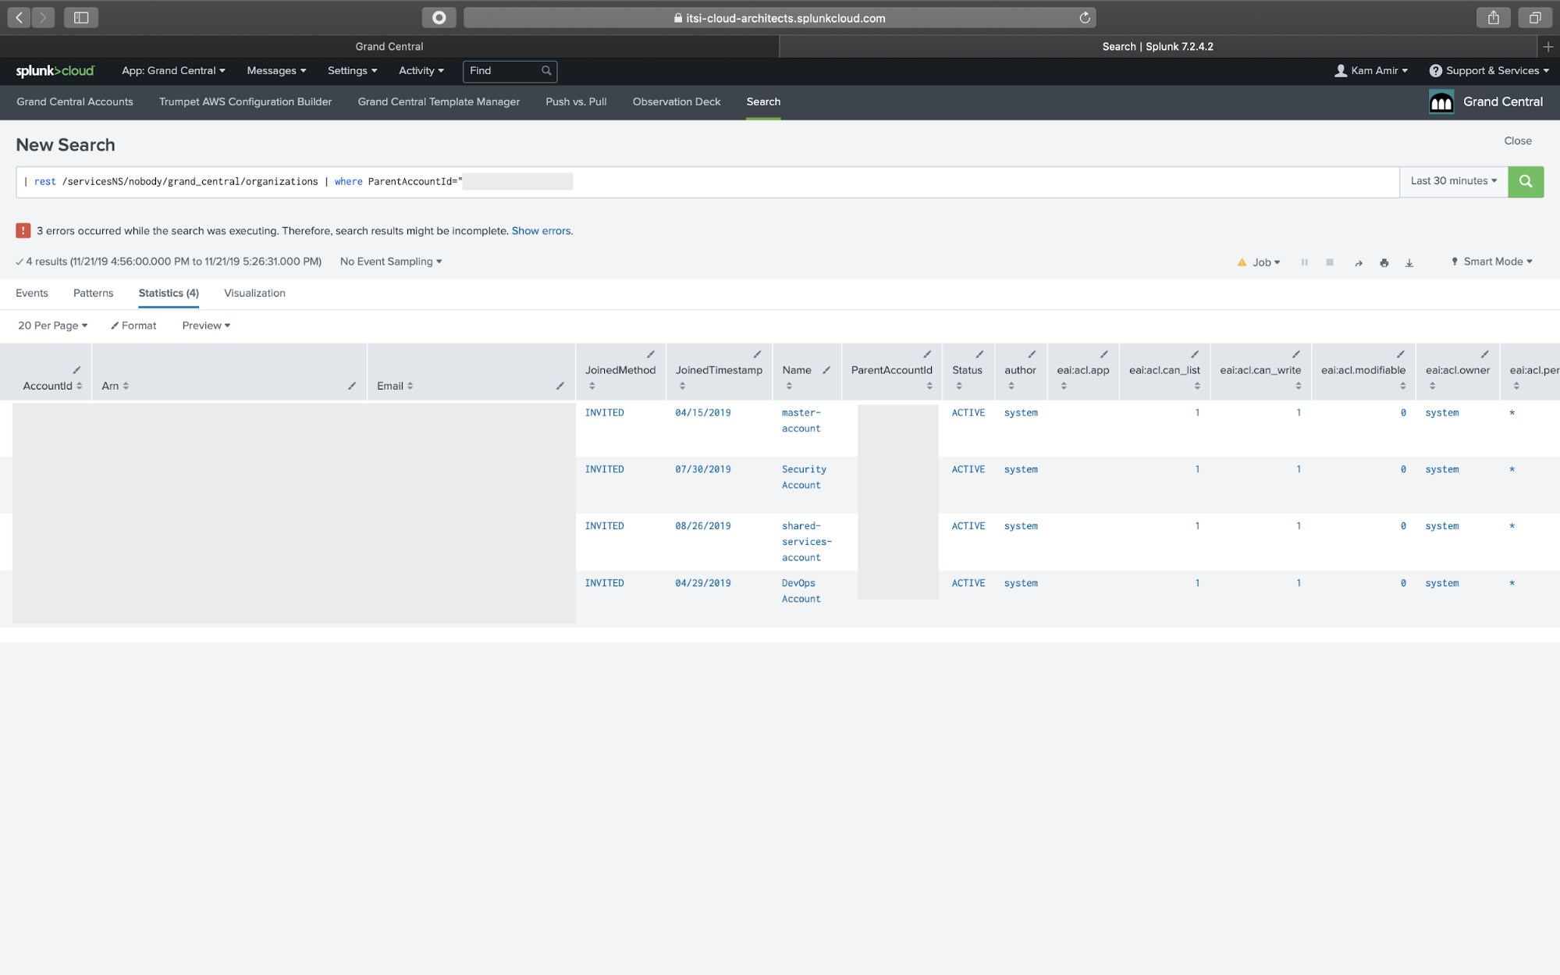Image resolution: width=1560 pixels, height=975 pixels.
Task: Click the DevOps Account name cell
Action: coord(801,591)
